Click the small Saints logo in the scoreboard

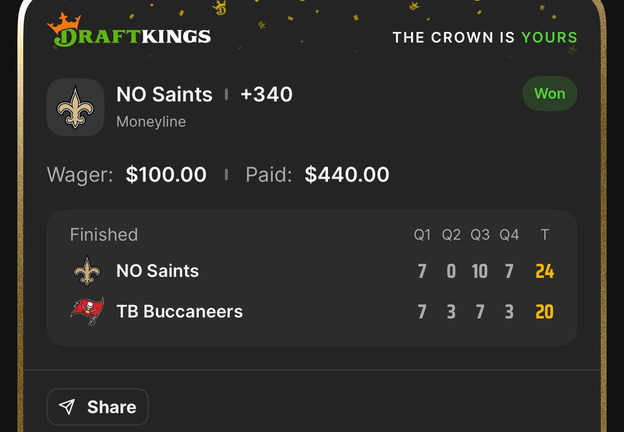pyautogui.click(x=87, y=271)
